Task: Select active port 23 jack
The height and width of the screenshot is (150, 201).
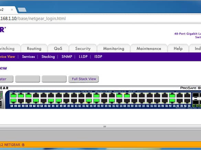Action: [x=97, y=96]
